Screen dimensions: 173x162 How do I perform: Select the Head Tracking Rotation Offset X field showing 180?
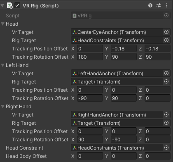pos(90,57)
